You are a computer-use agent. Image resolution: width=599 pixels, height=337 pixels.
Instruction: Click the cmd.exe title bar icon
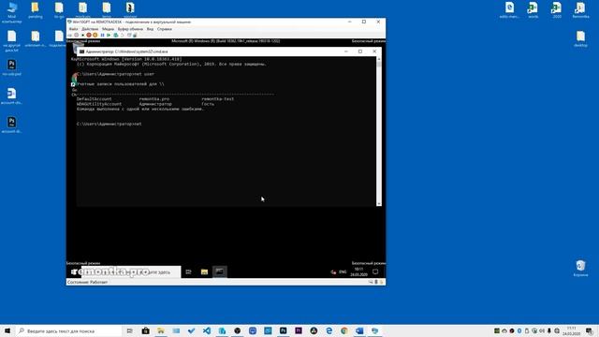[81, 51]
